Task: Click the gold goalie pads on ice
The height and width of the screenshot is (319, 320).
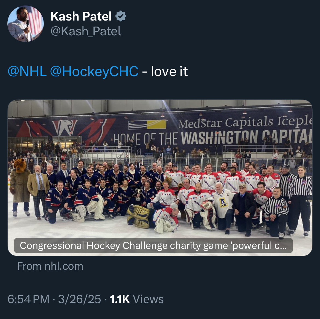Action: tap(139, 217)
